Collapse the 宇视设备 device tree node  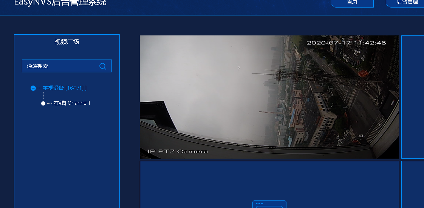coord(33,88)
